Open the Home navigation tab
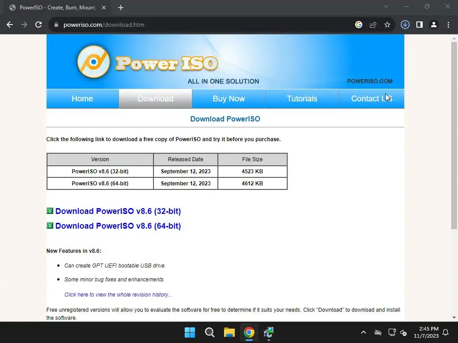 (x=82, y=99)
